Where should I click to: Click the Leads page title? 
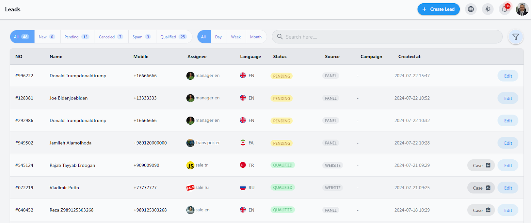pos(13,9)
